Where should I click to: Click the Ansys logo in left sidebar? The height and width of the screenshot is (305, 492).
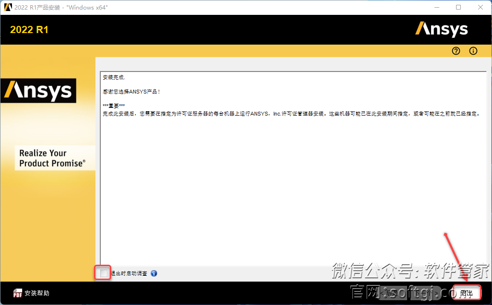click(x=38, y=91)
